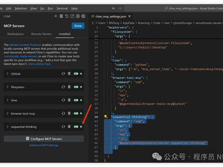Restart the browser-tool-mcp server
Viewport: 223px width, 167px height.
click(x=63, y=114)
